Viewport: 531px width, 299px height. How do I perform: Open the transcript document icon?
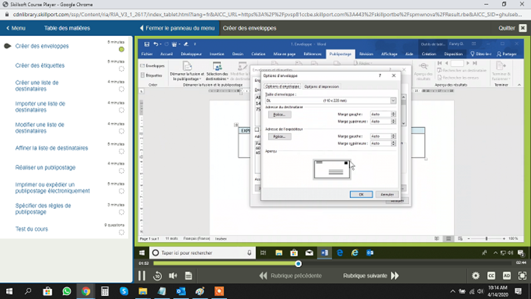coord(189,276)
